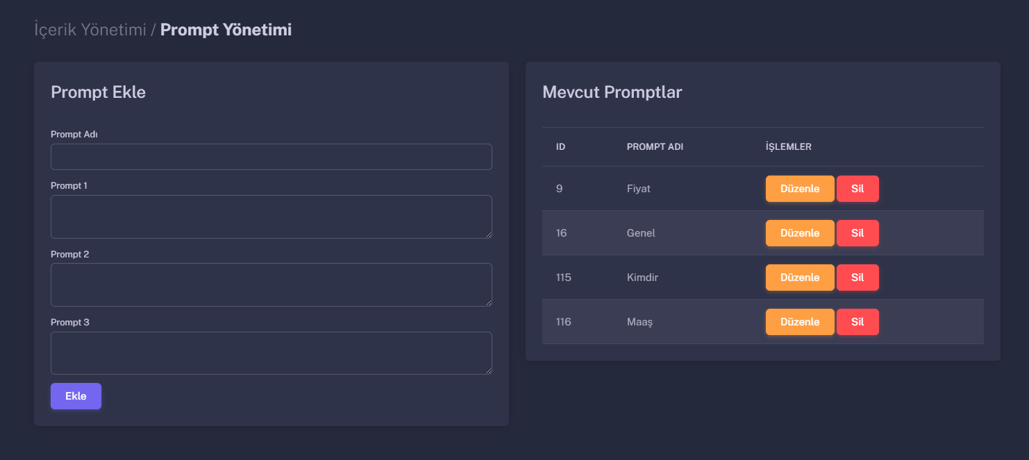Image resolution: width=1029 pixels, height=460 pixels.
Task: Focus the Prompt 3 textarea
Action: (x=271, y=353)
